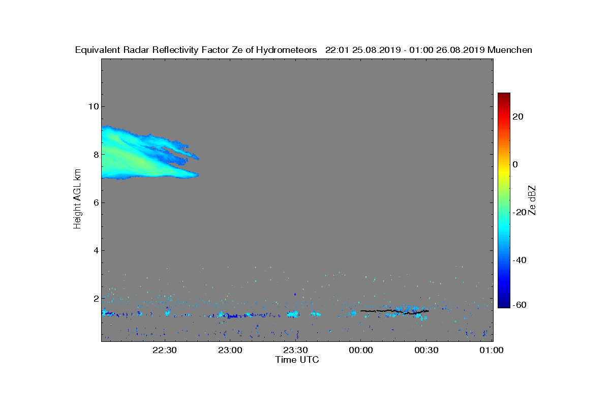Click the 'Ze dBZ' colorbar label
This screenshot has width=610, height=407.
[x=532, y=200]
